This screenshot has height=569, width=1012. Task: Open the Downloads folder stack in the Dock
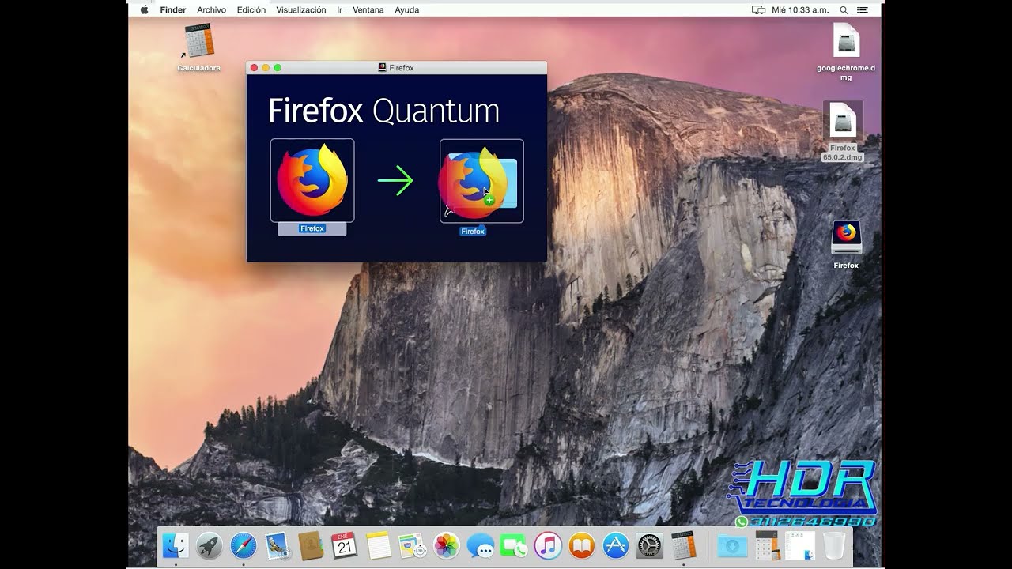[x=732, y=545]
